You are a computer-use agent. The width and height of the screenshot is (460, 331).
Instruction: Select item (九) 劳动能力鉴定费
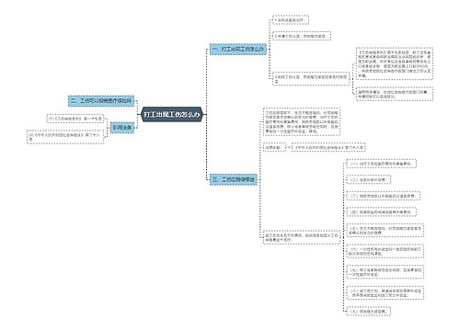pos(369,312)
